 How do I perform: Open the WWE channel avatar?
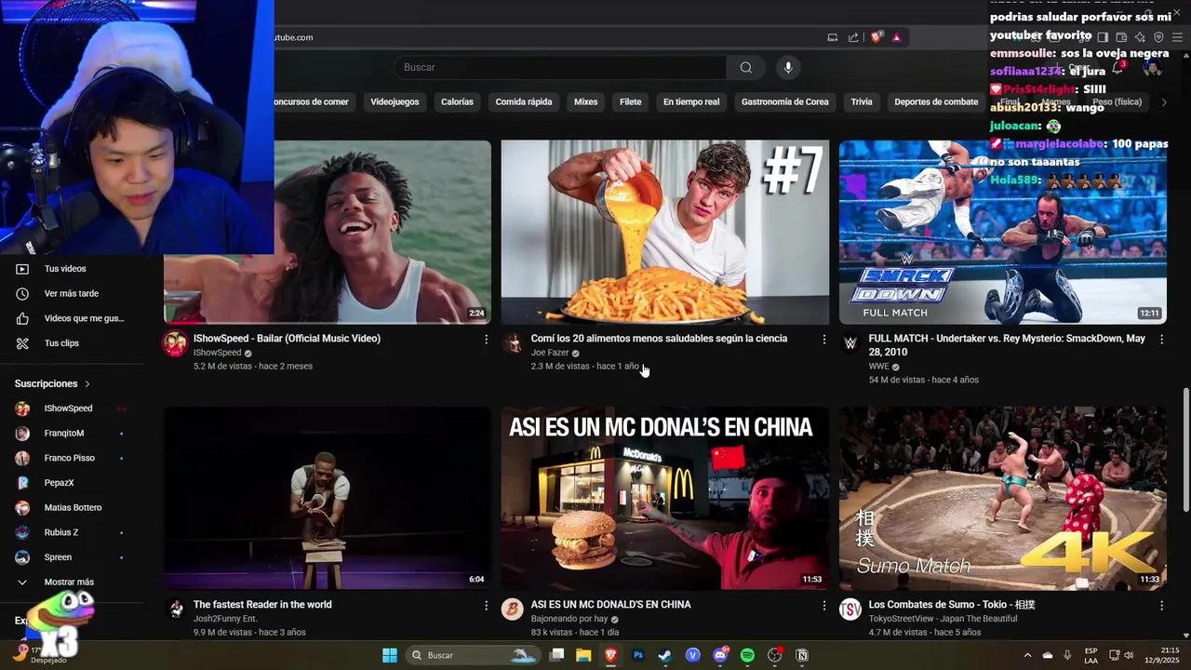pyautogui.click(x=850, y=343)
